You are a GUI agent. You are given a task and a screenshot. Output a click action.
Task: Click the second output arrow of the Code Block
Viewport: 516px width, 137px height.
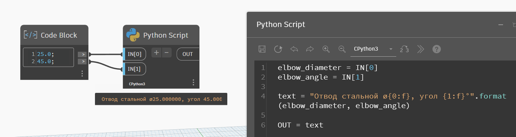pos(82,61)
